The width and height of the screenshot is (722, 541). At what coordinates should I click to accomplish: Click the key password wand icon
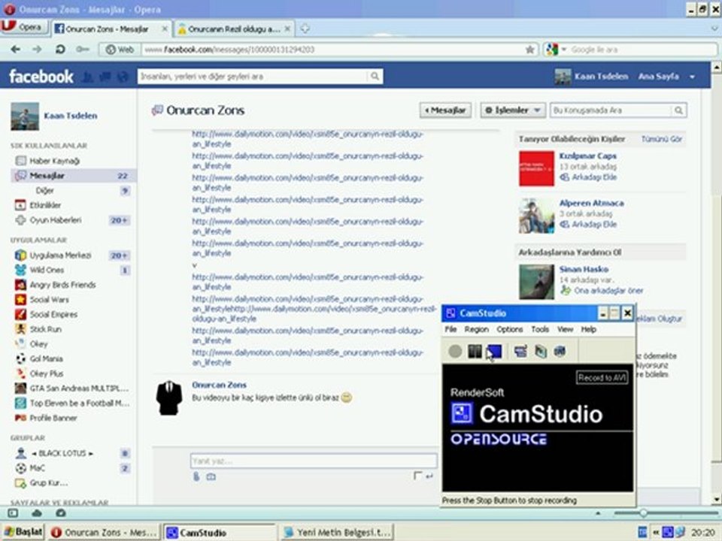click(83, 50)
